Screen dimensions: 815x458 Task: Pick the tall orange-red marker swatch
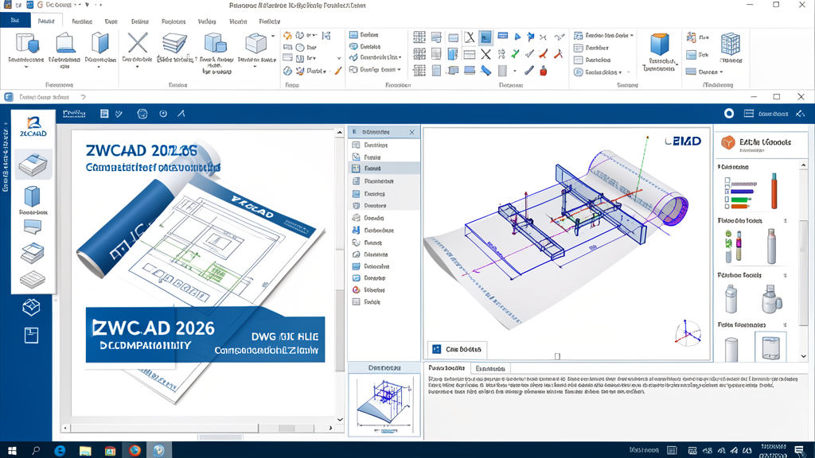(774, 191)
